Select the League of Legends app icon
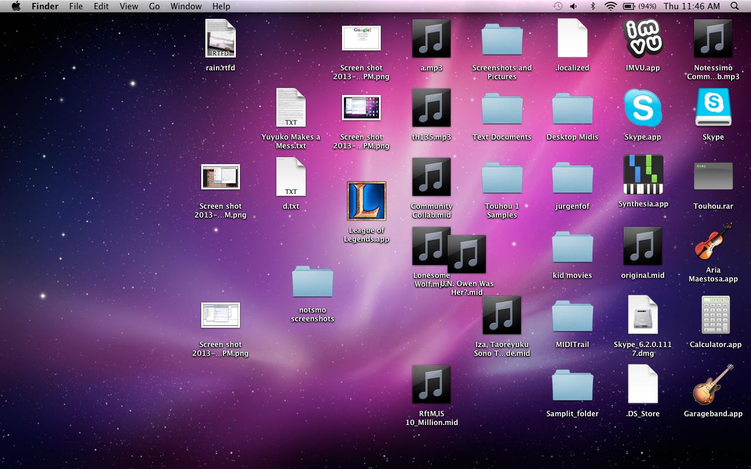The width and height of the screenshot is (751, 469). pyautogui.click(x=367, y=201)
